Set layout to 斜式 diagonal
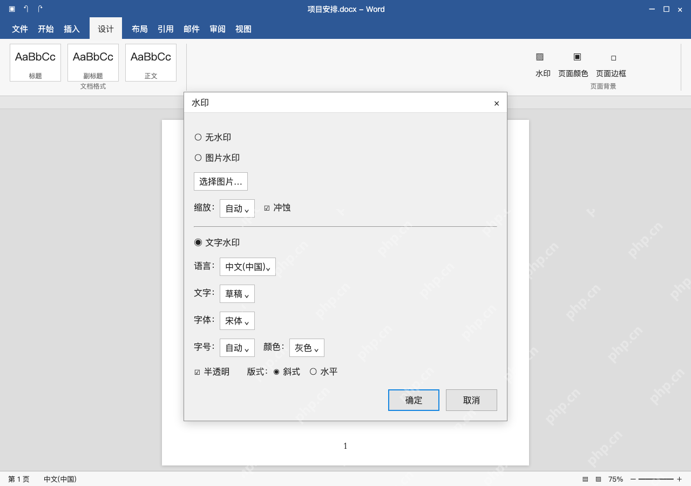The image size is (691, 486). click(286, 372)
